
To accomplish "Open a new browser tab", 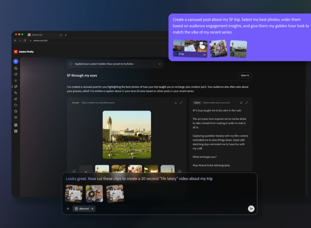I will pyautogui.click(x=66, y=34).
